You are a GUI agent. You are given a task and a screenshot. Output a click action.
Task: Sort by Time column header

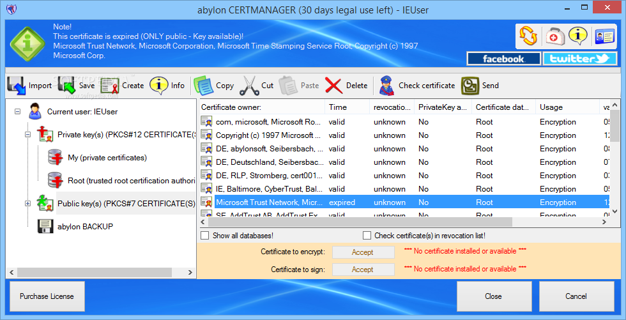347,107
